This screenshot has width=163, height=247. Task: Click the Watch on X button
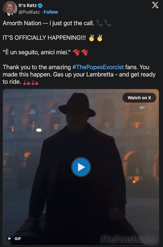pos(139,98)
